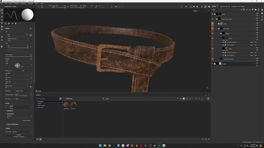This screenshot has height=148, width=264.
Task: Switch to Texture Set Settings tab
Action: pyautogui.click(x=238, y=7)
